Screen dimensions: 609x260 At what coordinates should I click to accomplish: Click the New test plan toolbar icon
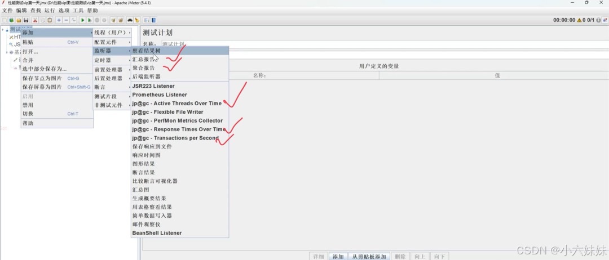tap(5, 20)
